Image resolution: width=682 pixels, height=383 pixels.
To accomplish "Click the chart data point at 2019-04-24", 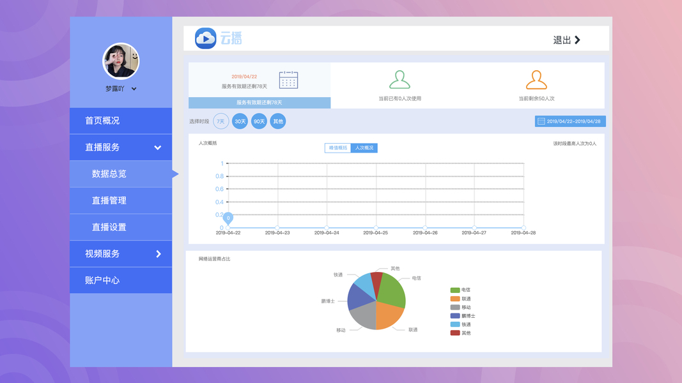I will [327, 227].
